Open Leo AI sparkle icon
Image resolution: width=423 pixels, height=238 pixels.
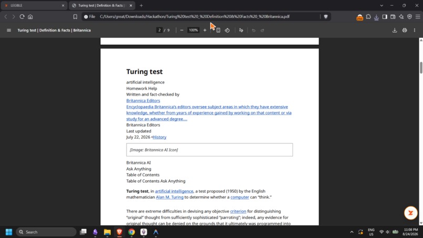[401, 17]
